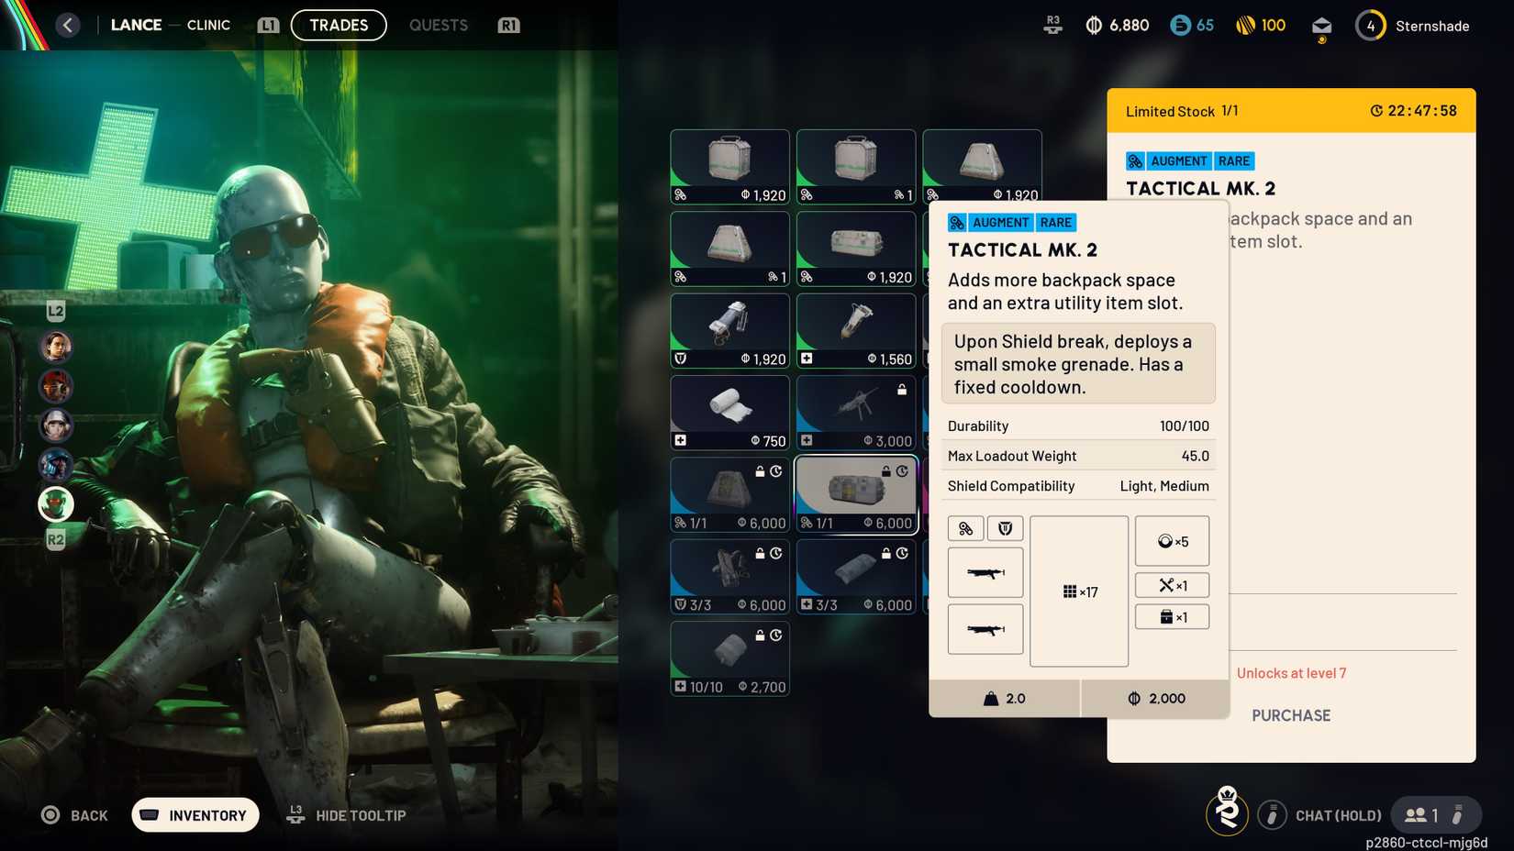Select the highlighted Lance trader portrait
Image resolution: width=1514 pixels, height=851 pixels.
click(x=56, y=503)
